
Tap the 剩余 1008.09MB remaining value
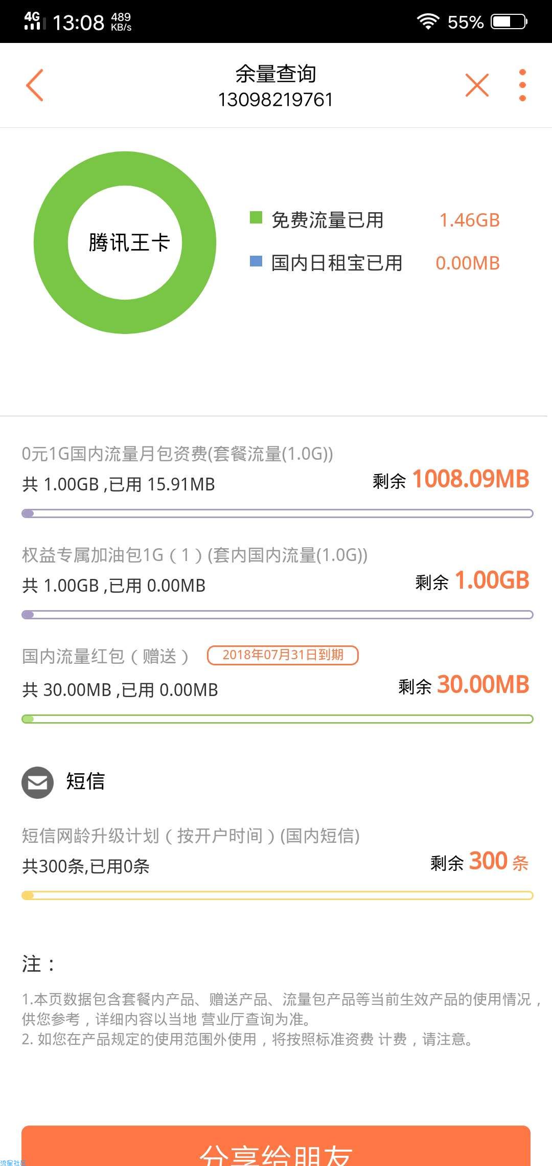point(451,480)
